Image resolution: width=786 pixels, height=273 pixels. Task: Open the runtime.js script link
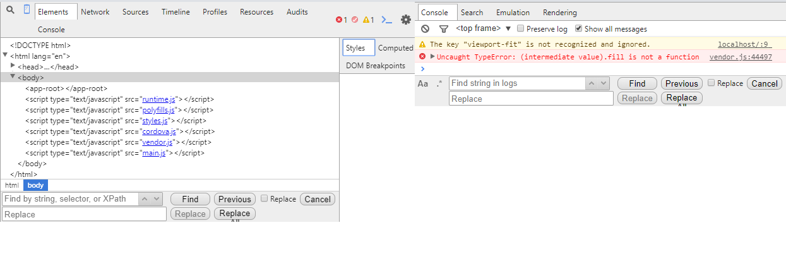pyautogui.click(x=160, y=99)
